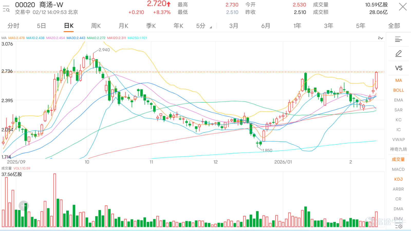Screen dimensions: 411x231
Task: Click the MA120:2.311 legend value
Action: [117, 38]
